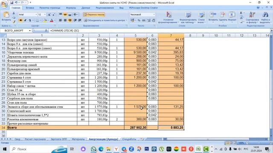Switch to the Формулы ribbon tab

pyautogui.click(x=71, y=8)
